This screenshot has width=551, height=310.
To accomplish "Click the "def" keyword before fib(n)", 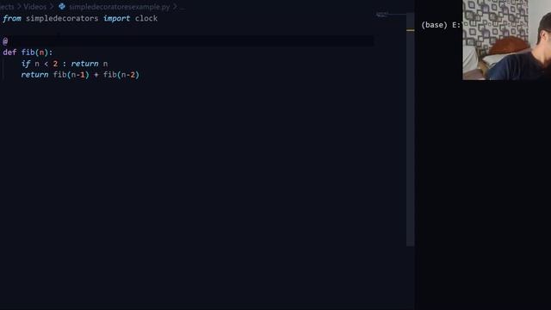I will tap(9, 53).
